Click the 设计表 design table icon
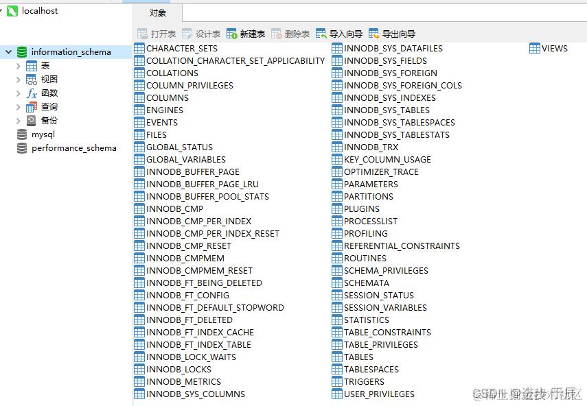 pyautogui.click(x=187, y=34)
